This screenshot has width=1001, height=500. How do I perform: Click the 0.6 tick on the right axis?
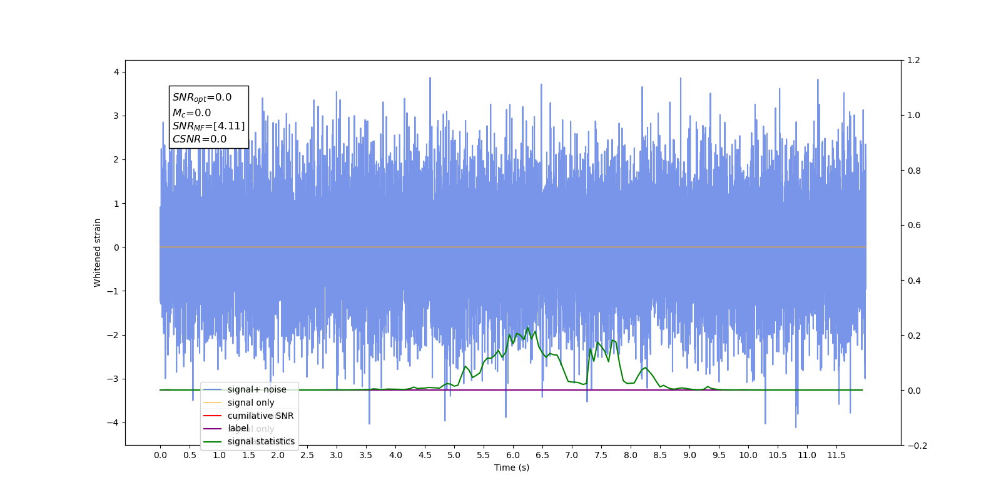tap(914, 225)
